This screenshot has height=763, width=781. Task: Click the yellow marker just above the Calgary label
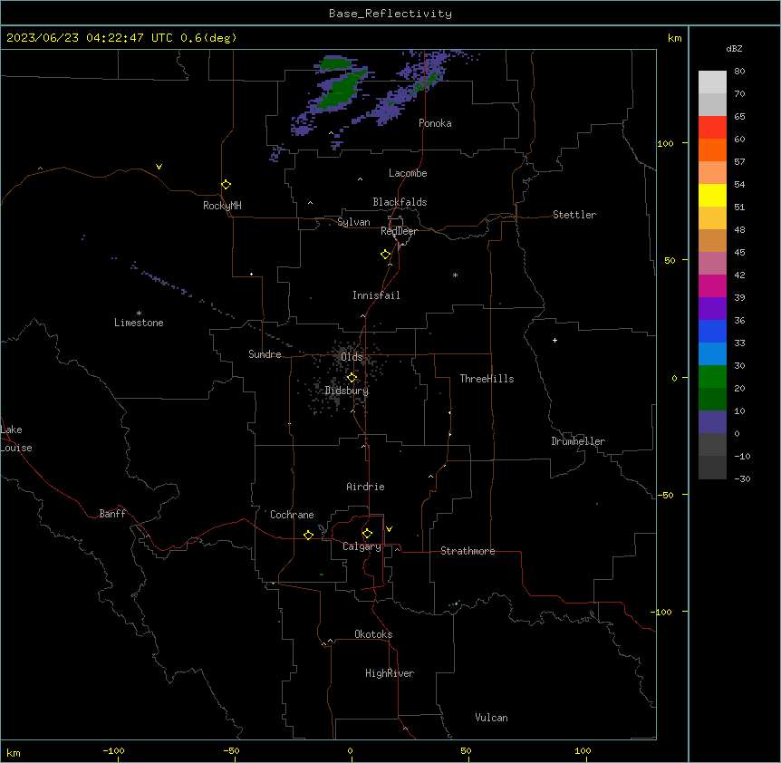(x=367, y=534)
